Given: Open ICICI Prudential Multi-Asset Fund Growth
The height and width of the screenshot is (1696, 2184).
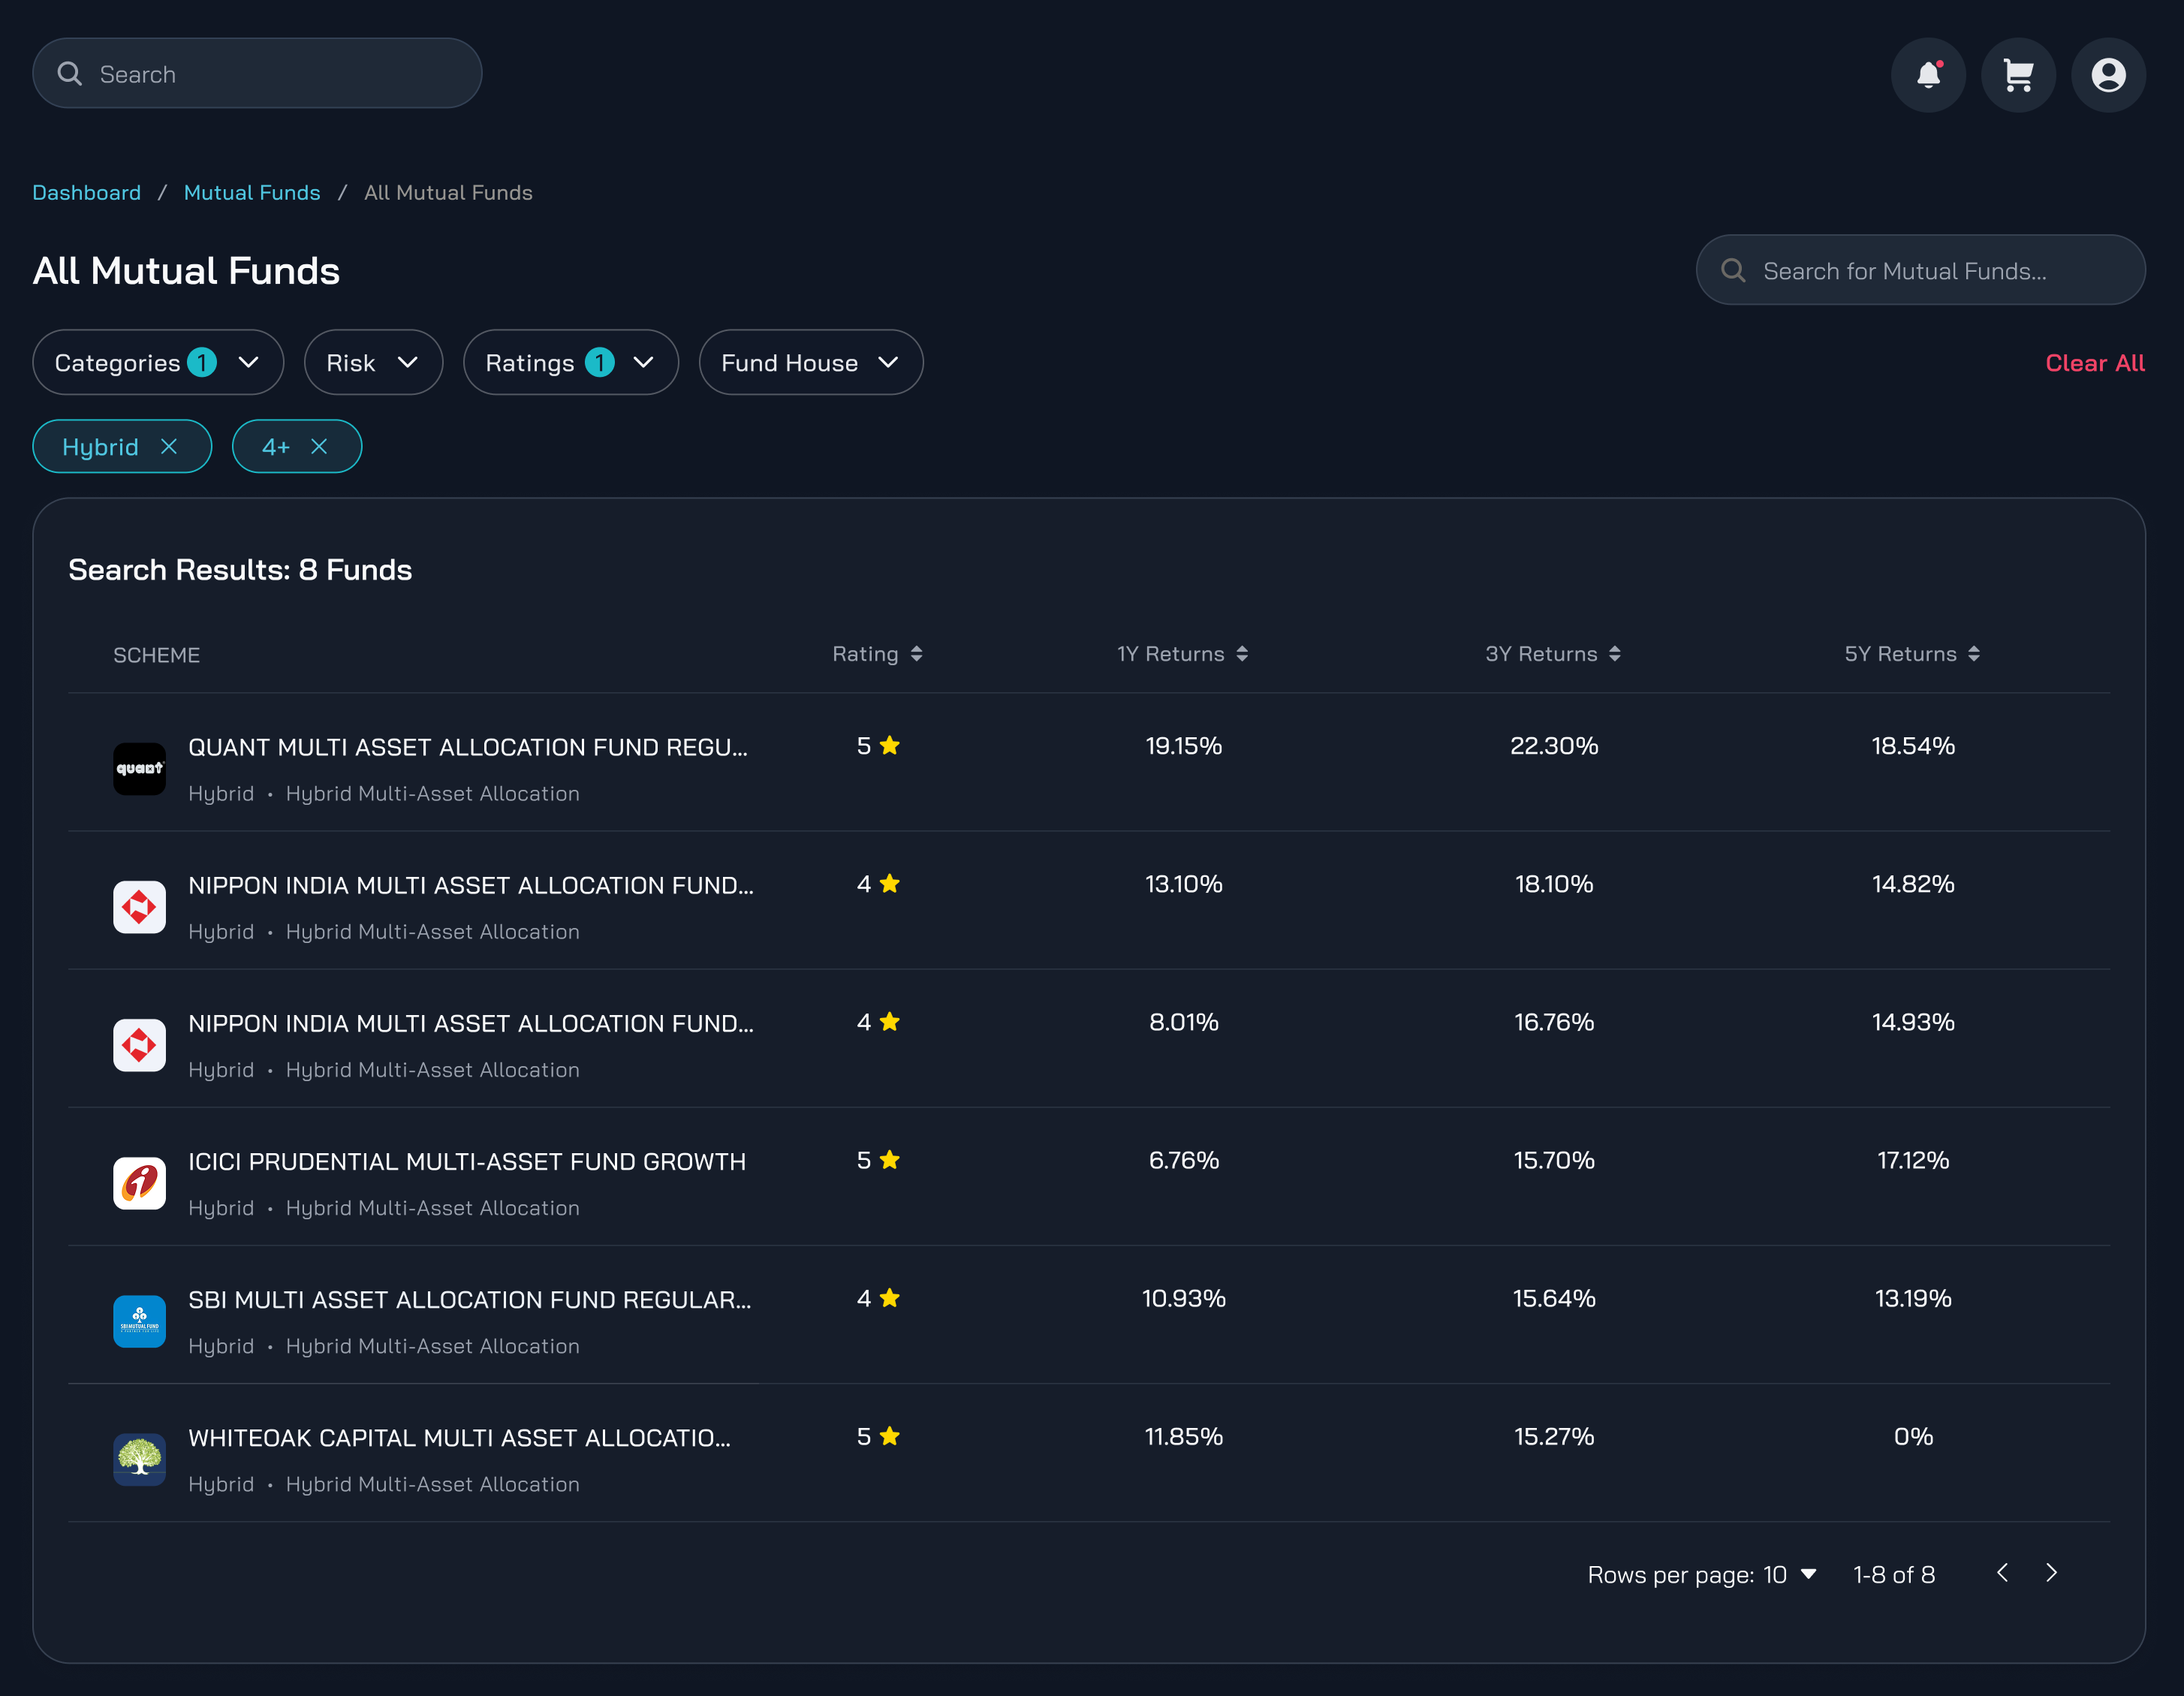Looking at the screenshot, I should tap(467, 1161).
